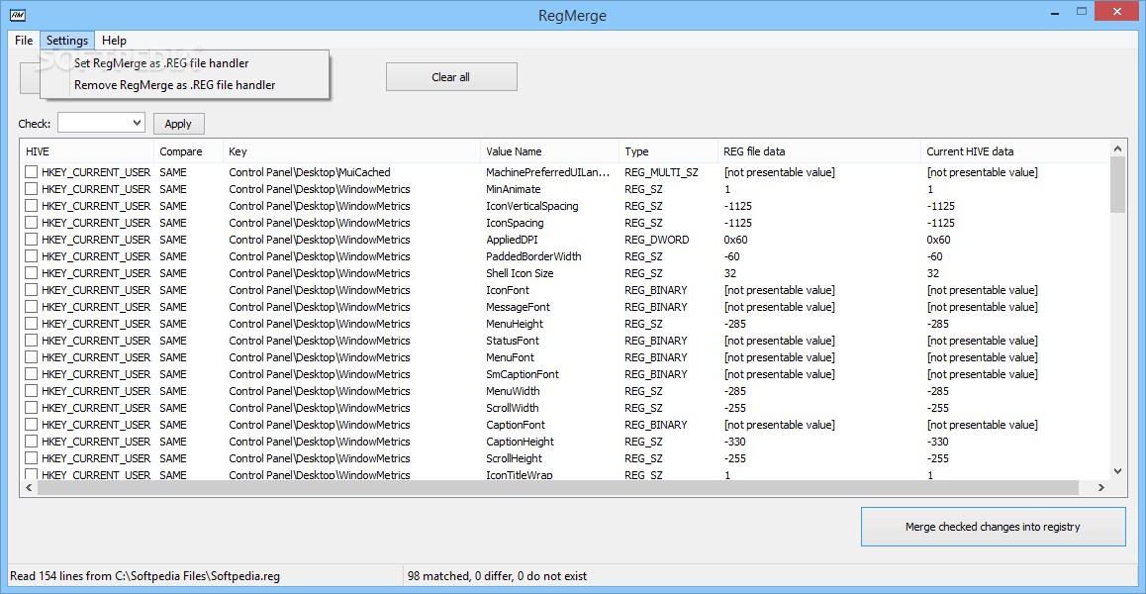Viewport: 1146px width, 594px height.
Task: Tick the ScrollWidth row checkbox
Action: coord(32,408)
